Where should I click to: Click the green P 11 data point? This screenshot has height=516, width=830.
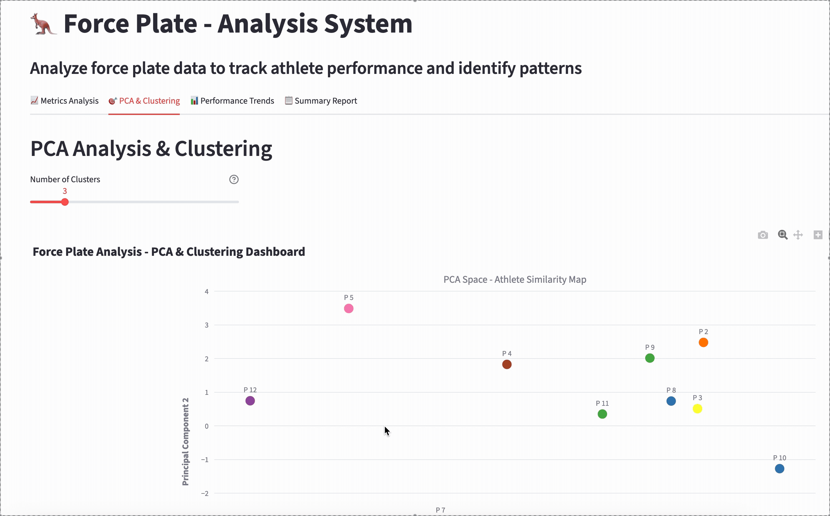click(602, 414)
